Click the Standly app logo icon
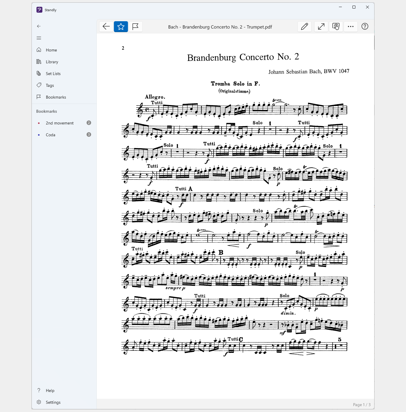Image resolution: width=406 pixels, height=412 pixels. [x=39, y=10]
